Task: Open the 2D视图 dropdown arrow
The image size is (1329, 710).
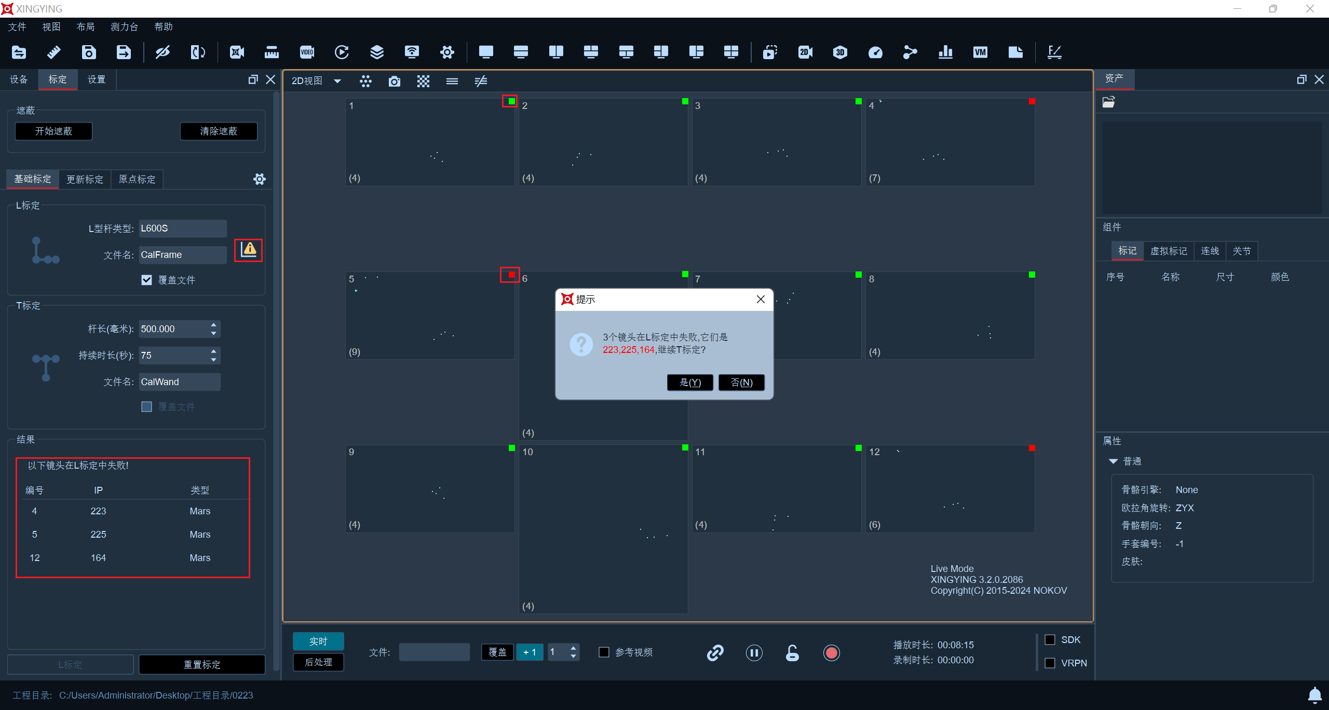Action: coord(337,81)
